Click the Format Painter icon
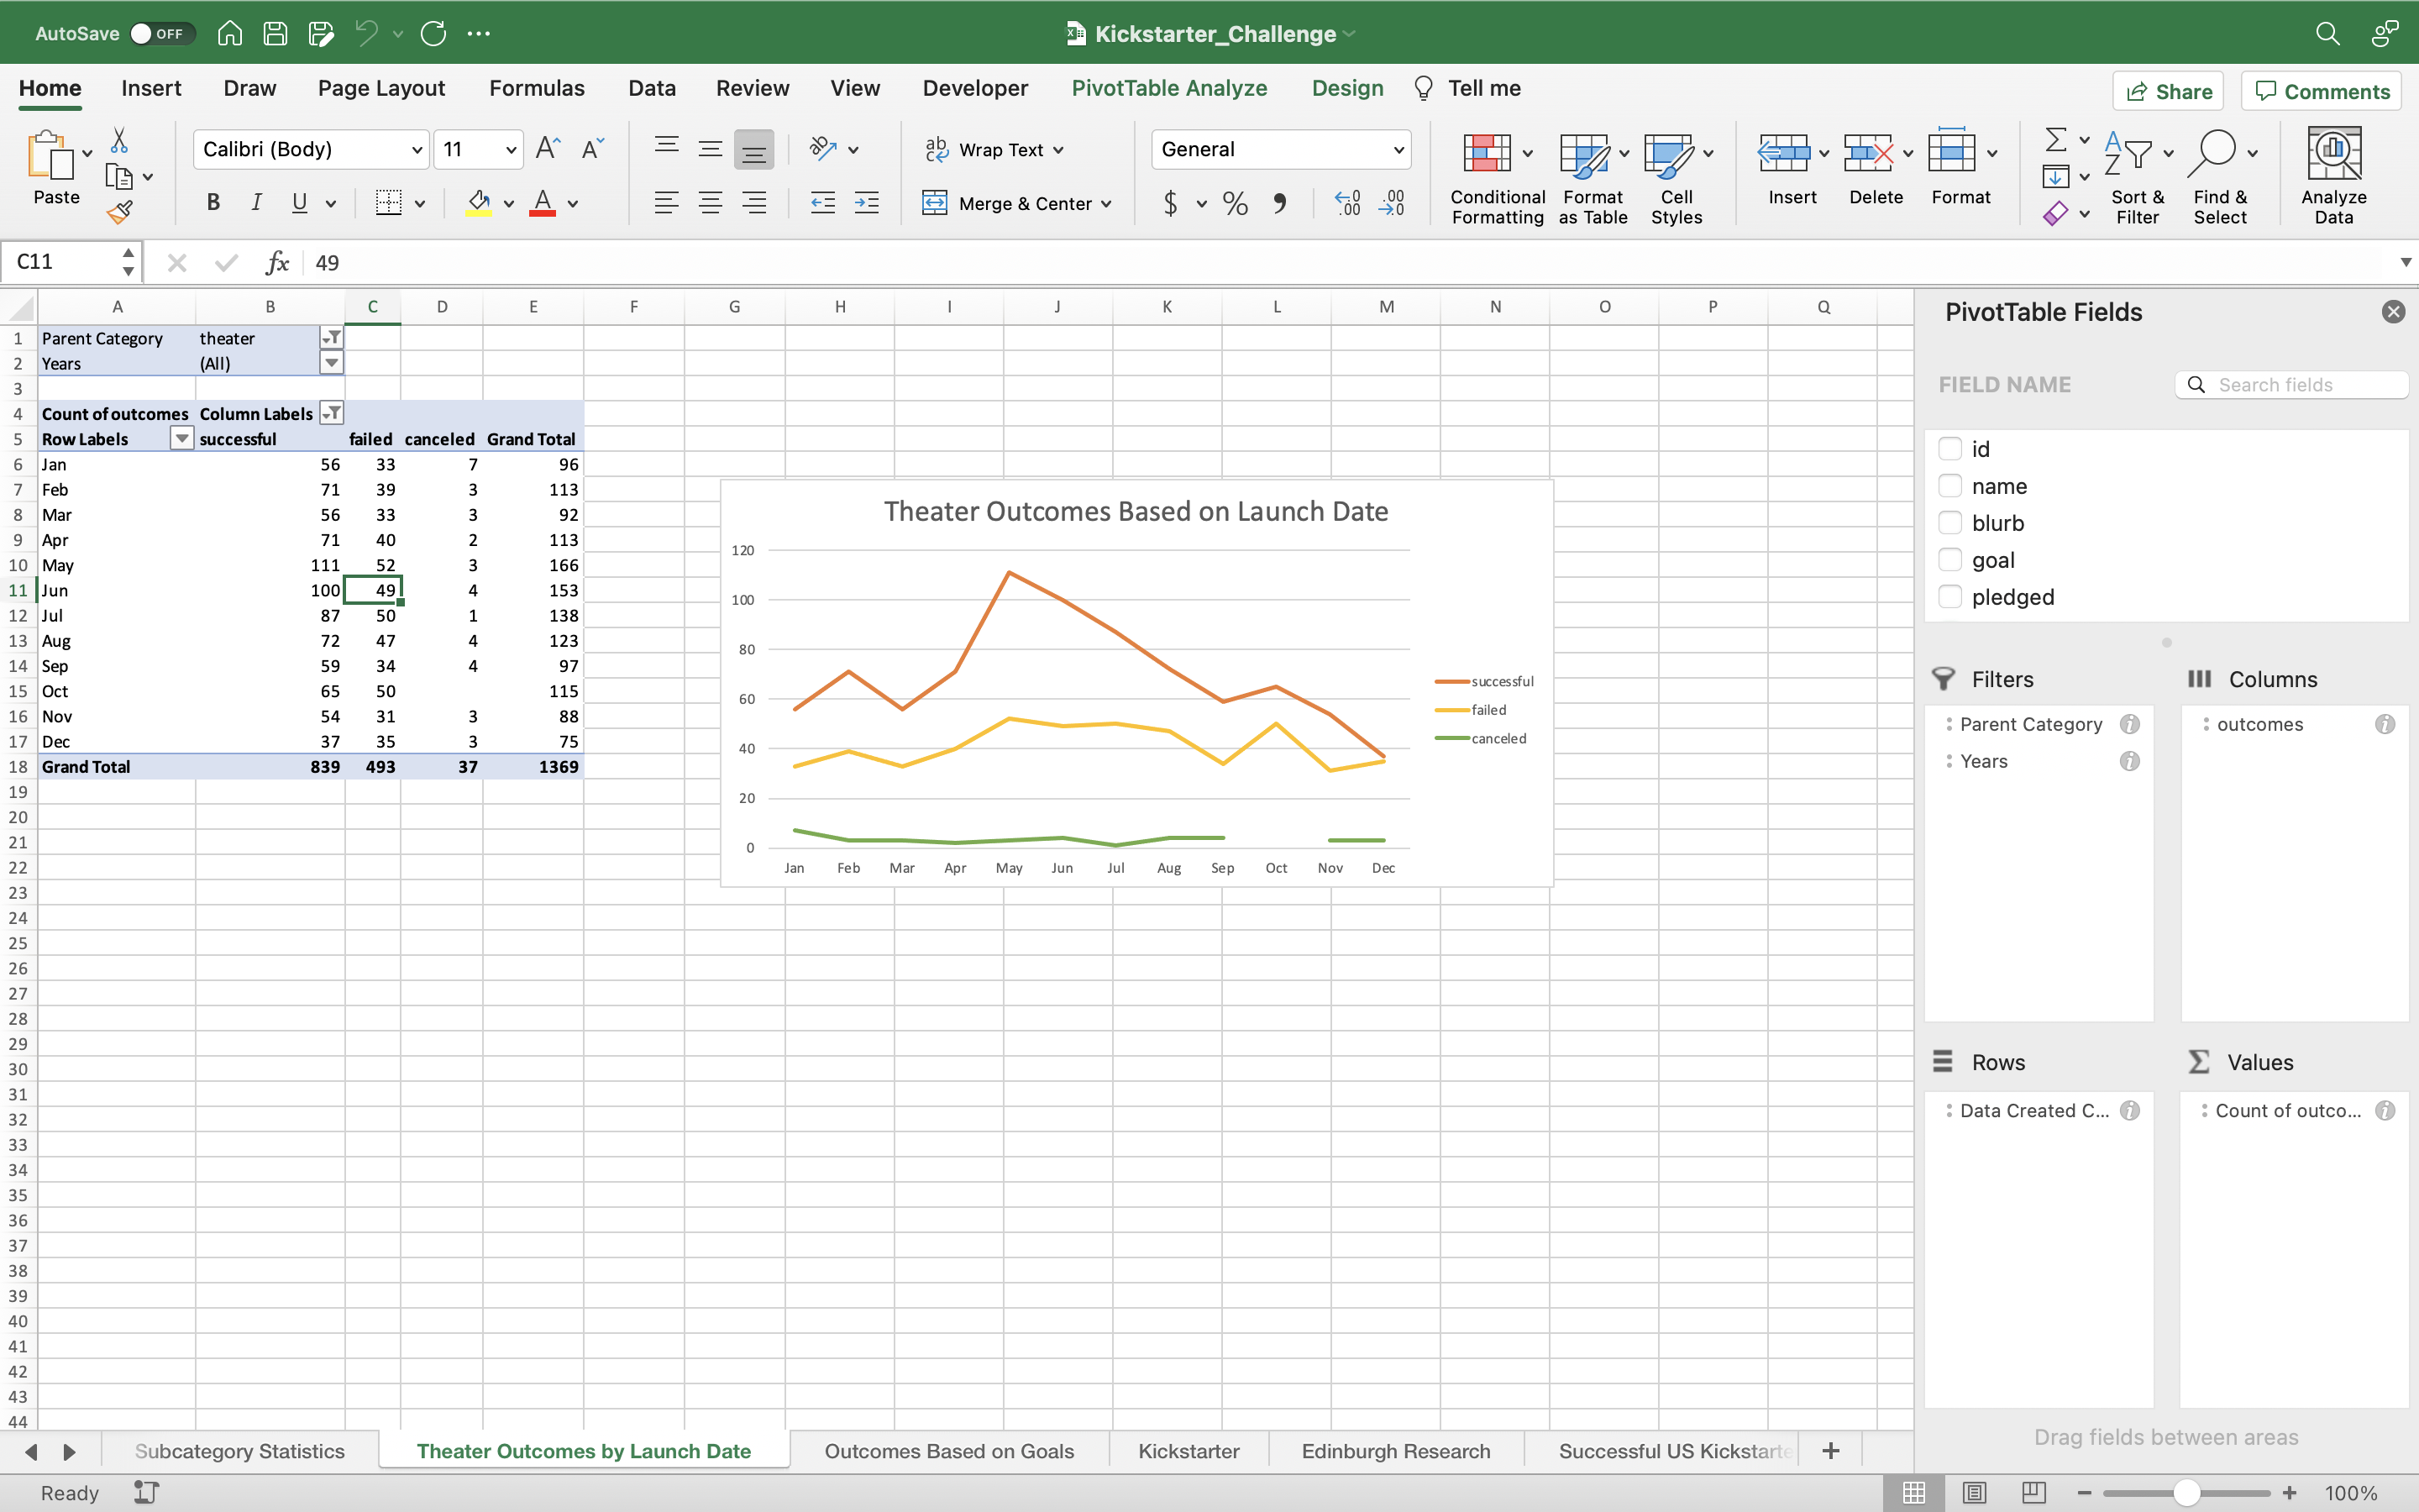2419x1512 pixels. click(x=119, y=212)
